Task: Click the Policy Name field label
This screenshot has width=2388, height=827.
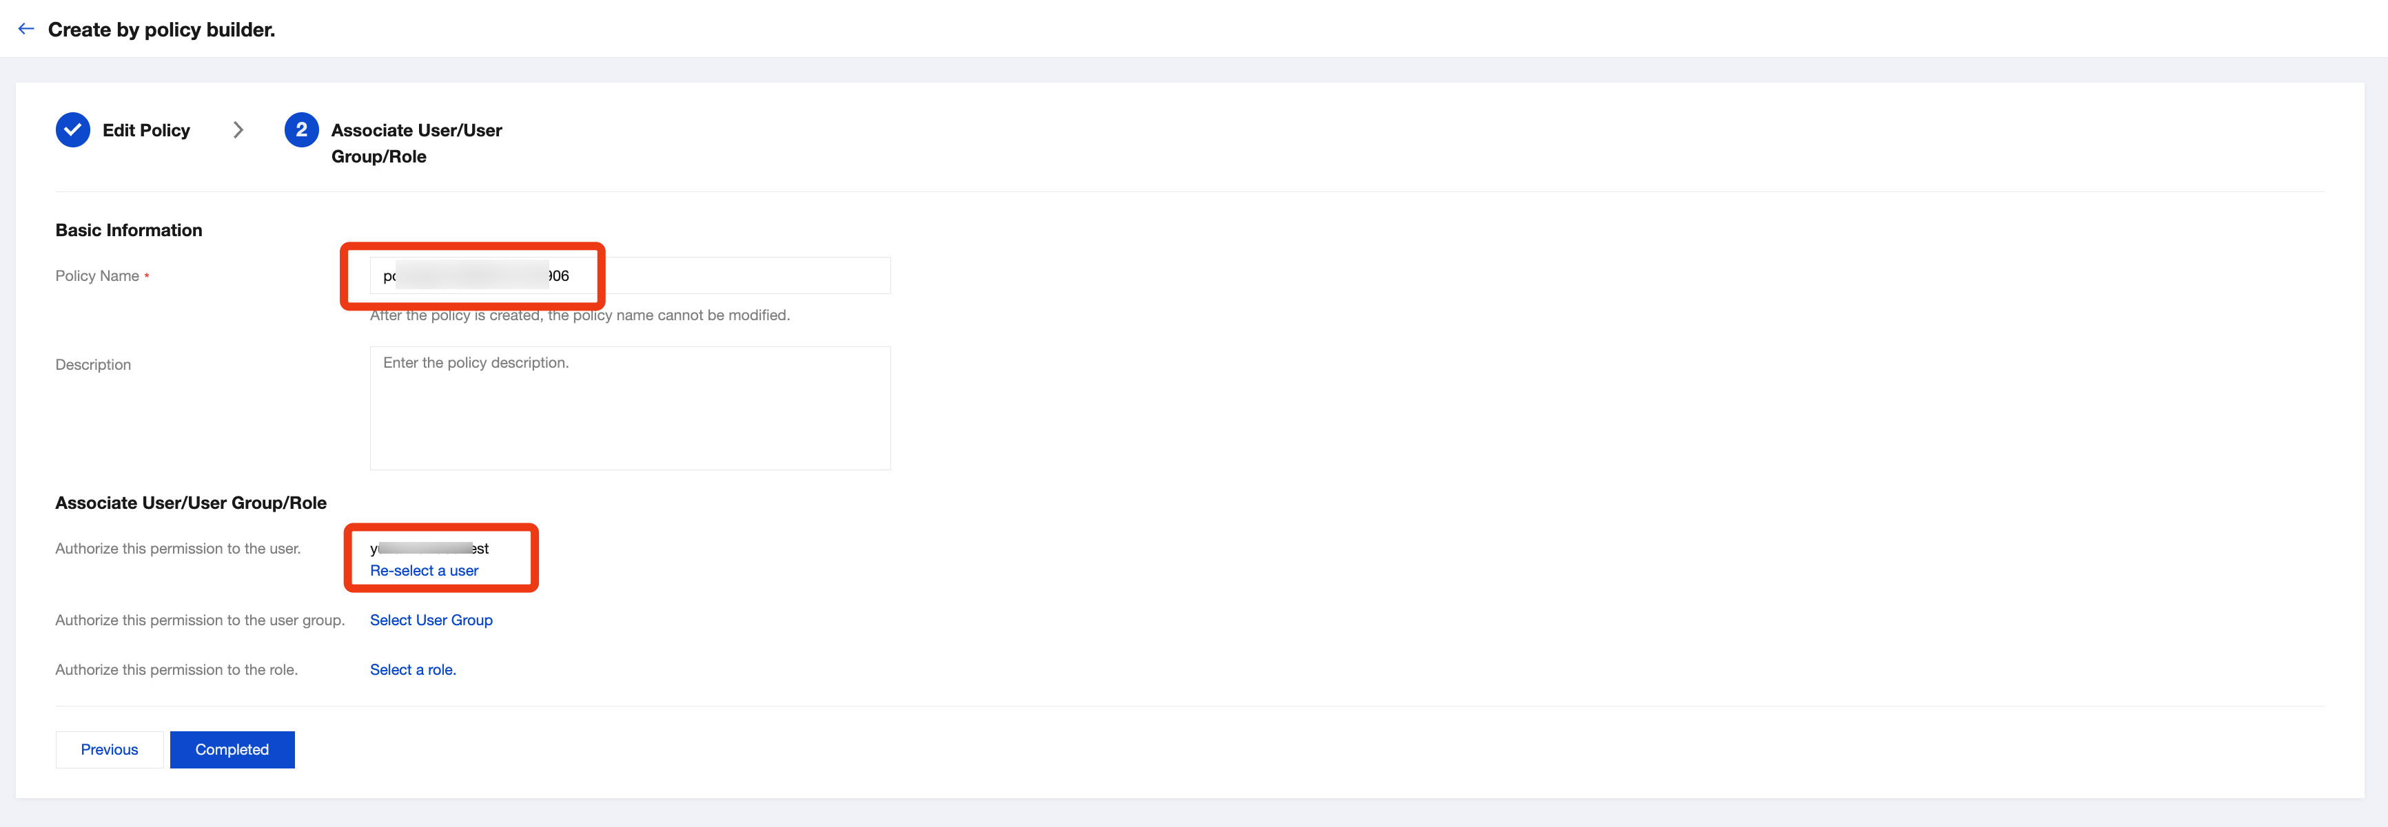Action: [97, 276]
